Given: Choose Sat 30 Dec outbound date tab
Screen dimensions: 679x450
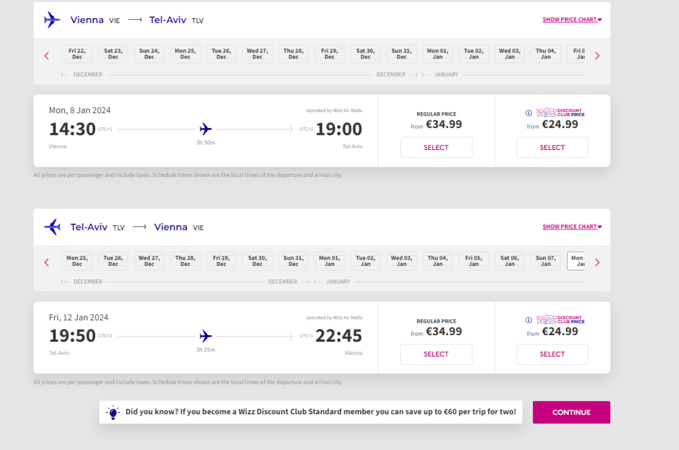Looking at the screenshot, I should coord(366,54).
